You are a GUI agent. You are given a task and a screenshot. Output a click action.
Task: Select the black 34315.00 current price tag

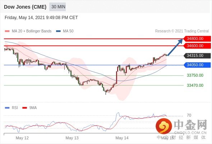(197, 55)
